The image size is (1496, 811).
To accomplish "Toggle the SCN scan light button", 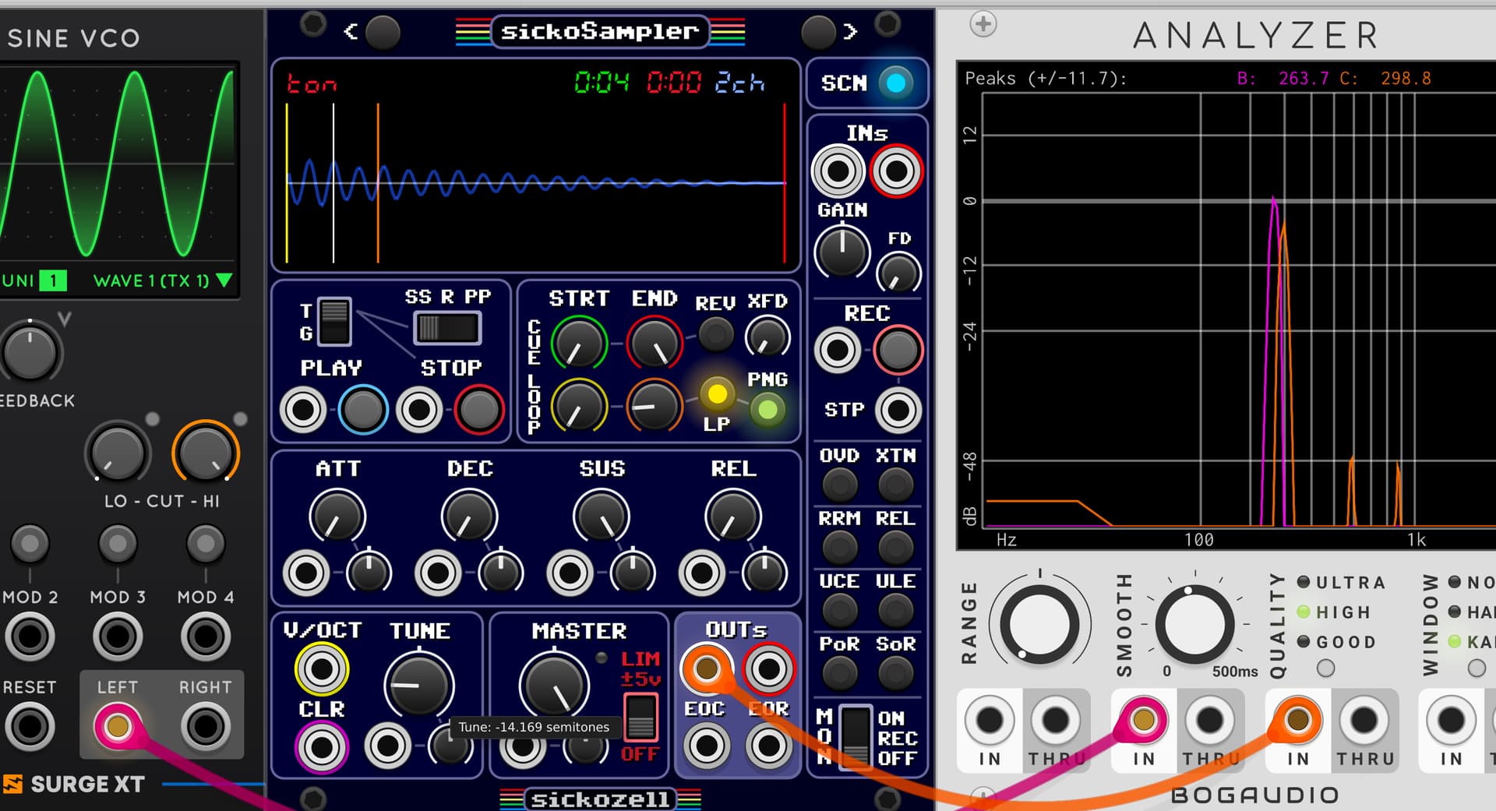I will click(896, 83).
